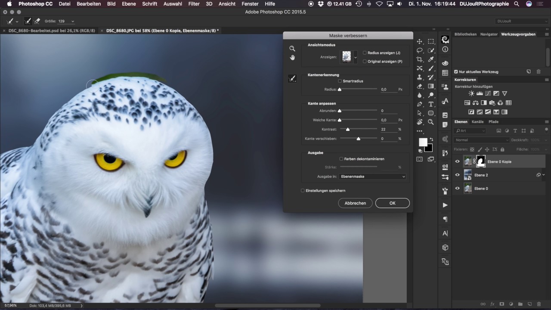Click Hand tool in Maske verbessern dialog
Viewport: 551px width, 310px height.
tap(292, 58)
